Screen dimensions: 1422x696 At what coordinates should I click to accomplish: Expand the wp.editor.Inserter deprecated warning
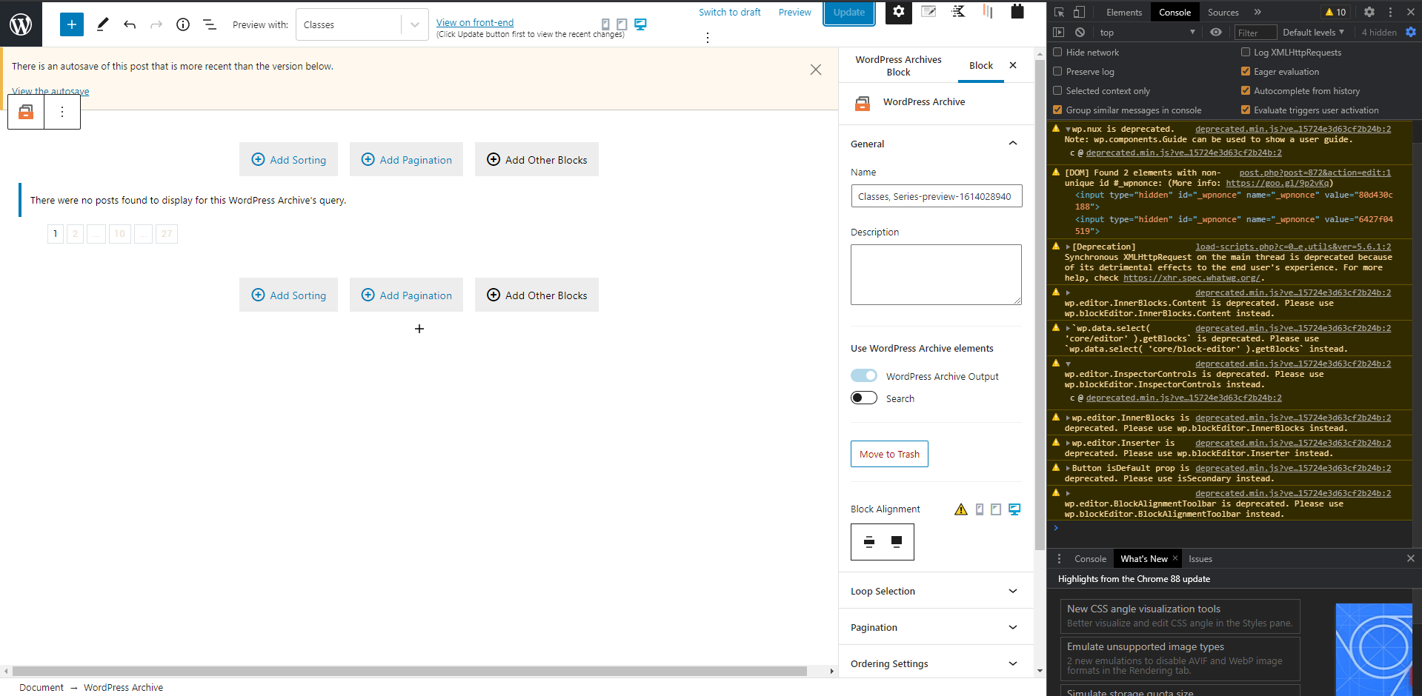pyautogui.click(x=1068, y=444)
